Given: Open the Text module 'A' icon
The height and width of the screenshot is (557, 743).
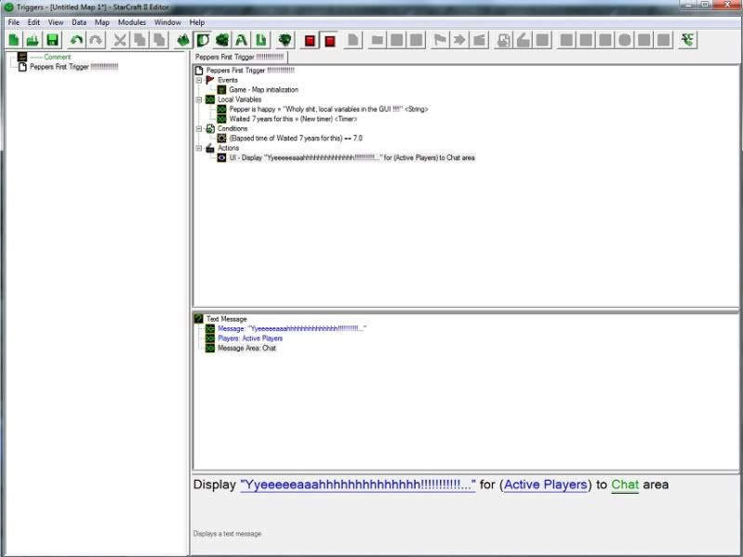Looking at the screenshot, I should click(x=241, y=40).
